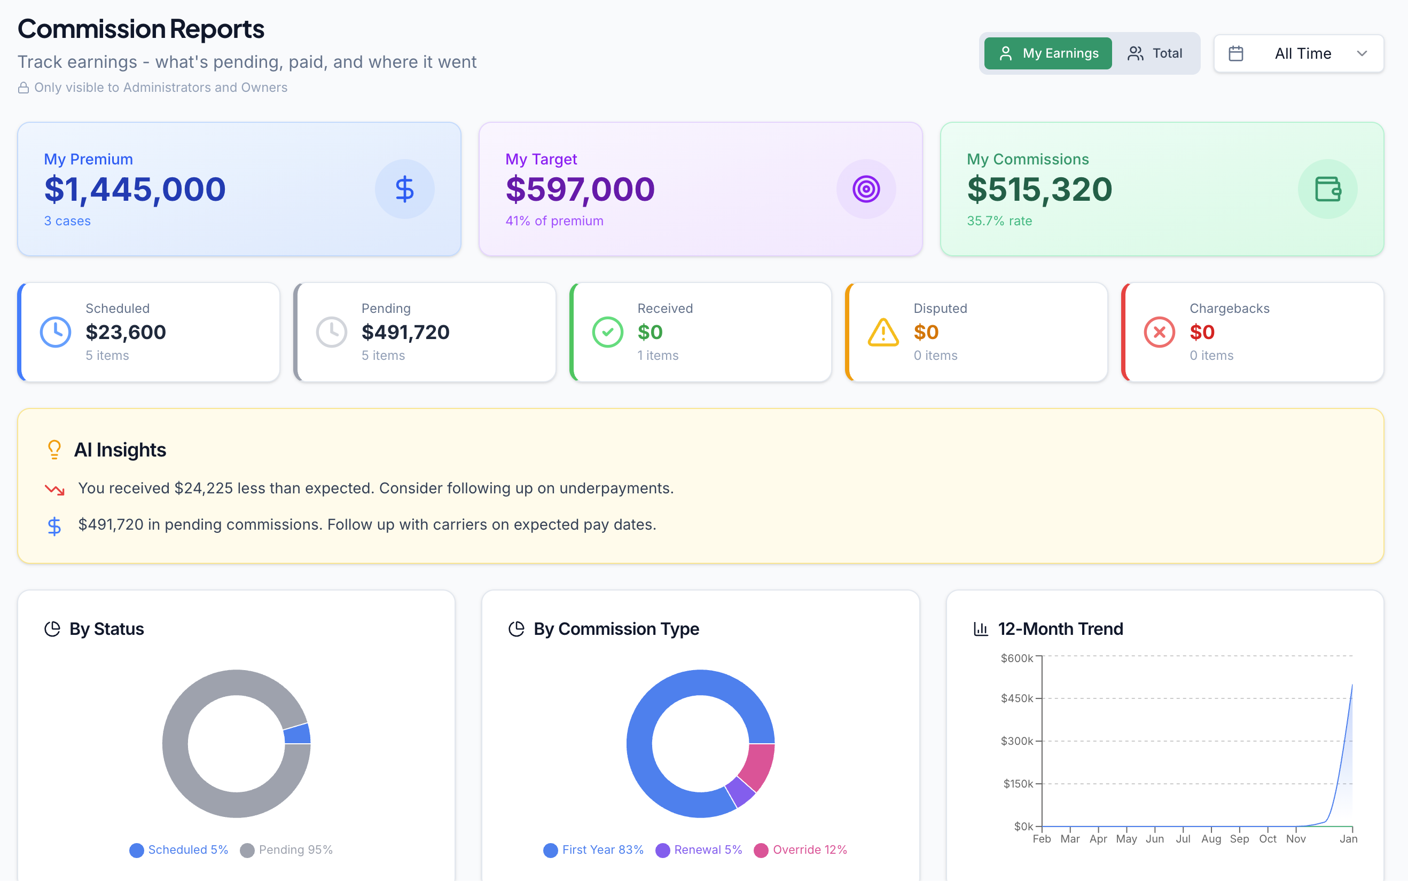Open the Pending $491,720 status card

click(425, 332)
